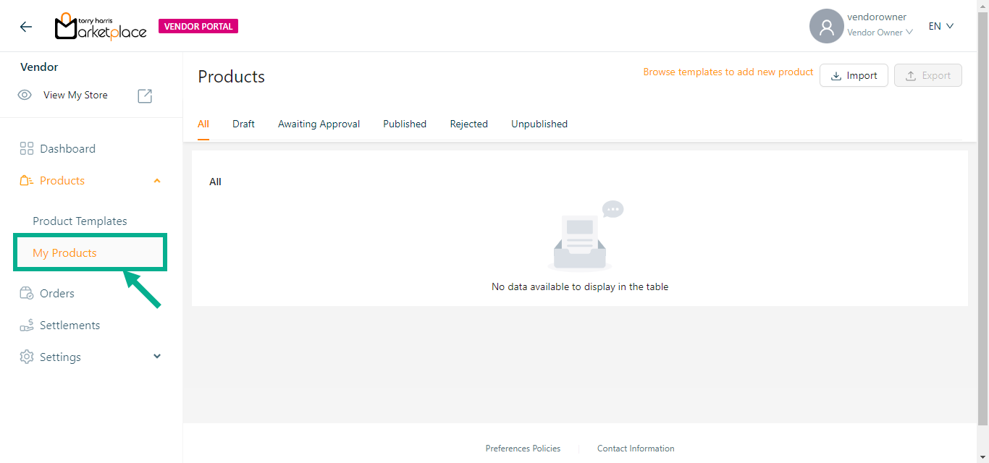Expand the Settings sidebar section
Image resolution: width=989 pixels, height=463 pixels.
[x=157, y=357]
